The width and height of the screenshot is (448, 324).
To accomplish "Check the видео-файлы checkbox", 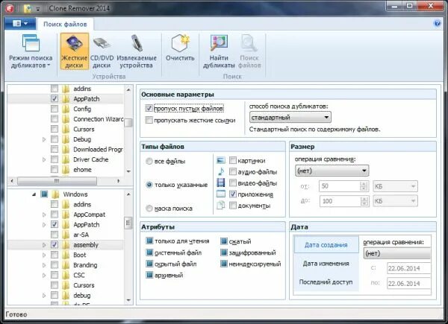I will [233, 182].
